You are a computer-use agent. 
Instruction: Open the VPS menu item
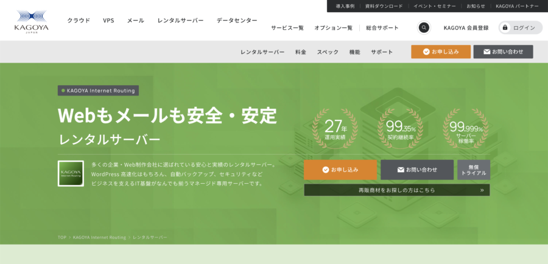pos(109,21)
